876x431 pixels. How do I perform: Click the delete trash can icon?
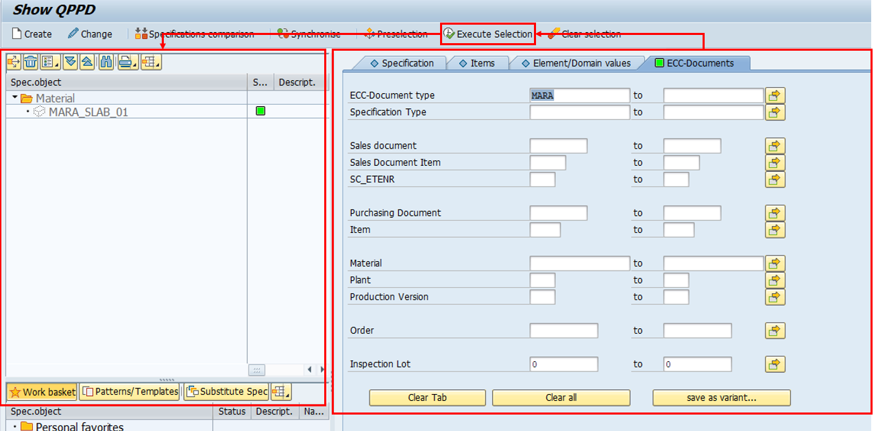[30, 62]
